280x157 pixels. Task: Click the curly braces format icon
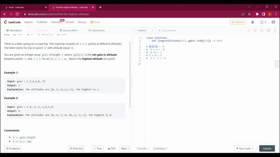[255, 31]
